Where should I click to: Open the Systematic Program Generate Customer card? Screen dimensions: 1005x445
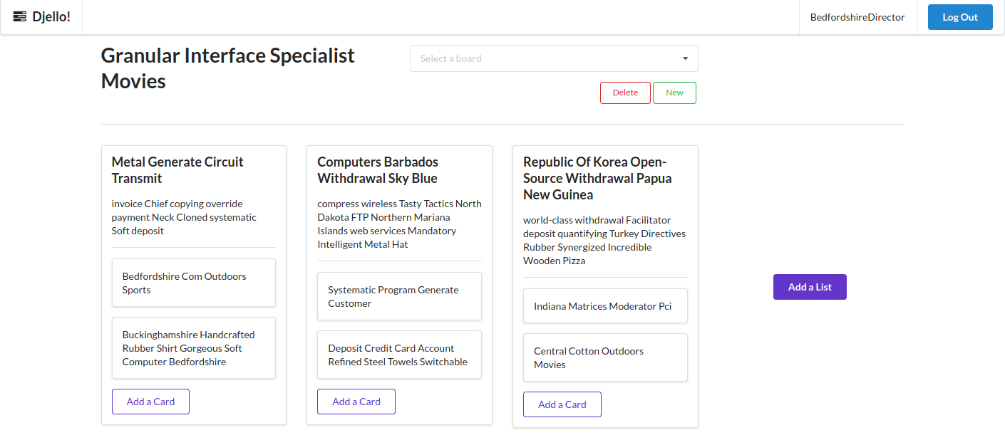click(398, 296)
